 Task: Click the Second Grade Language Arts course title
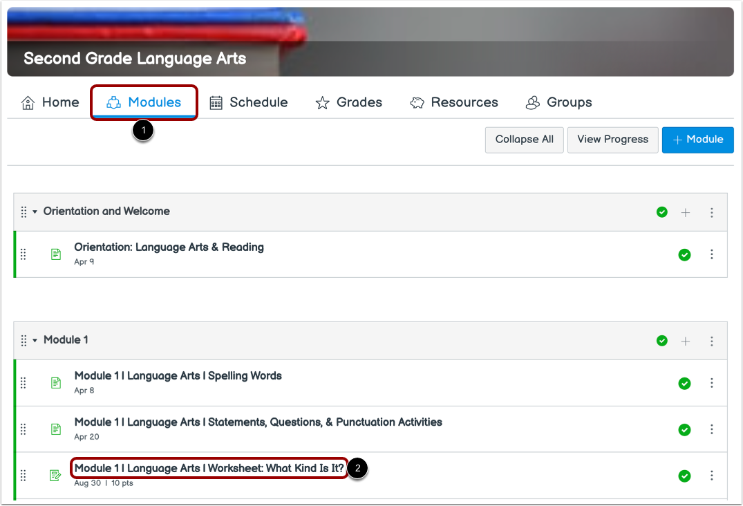pos(135,59)
